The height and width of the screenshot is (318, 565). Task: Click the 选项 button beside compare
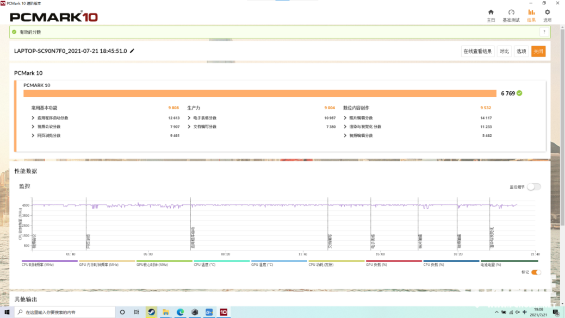pyautogui.click(x=521, y=51)
